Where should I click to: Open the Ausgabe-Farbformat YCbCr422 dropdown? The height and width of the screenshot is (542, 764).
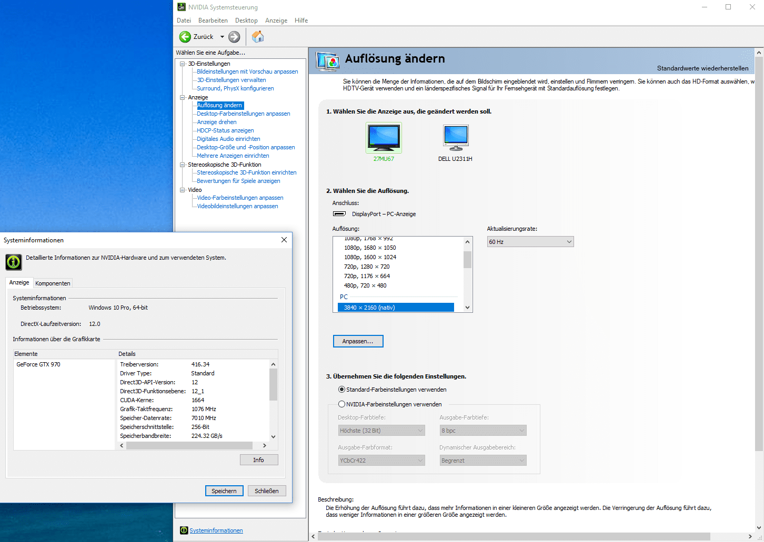381,461
